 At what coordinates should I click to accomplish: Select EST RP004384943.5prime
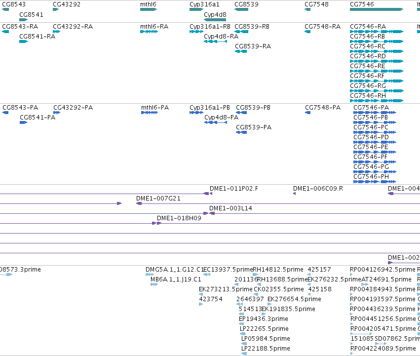pos(382,289)
